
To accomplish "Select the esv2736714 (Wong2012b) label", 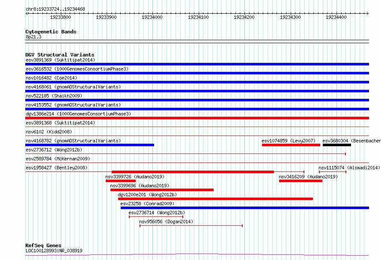I will (x=157, y=213).
